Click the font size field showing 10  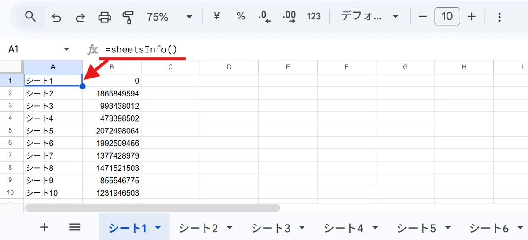[x=447, y=17]
